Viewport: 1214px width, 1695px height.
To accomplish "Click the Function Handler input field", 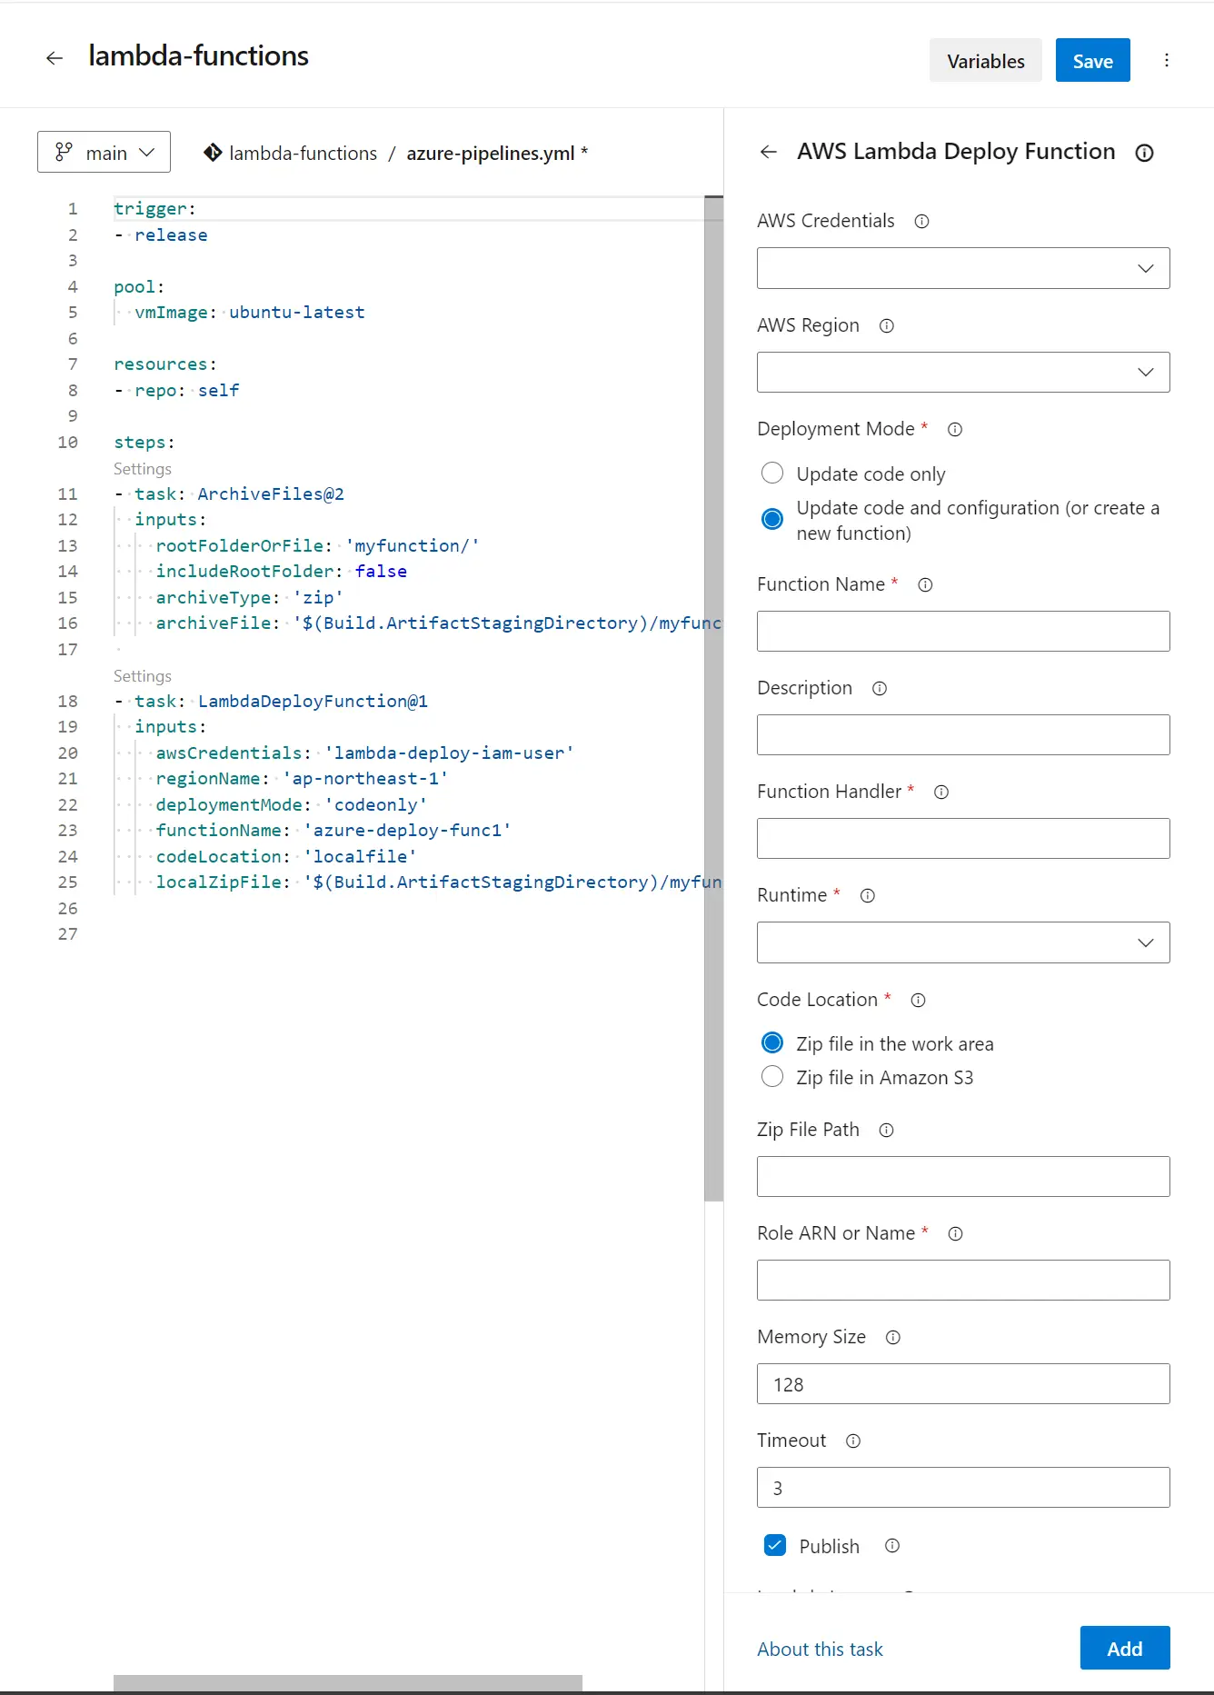I will point(963,838).
